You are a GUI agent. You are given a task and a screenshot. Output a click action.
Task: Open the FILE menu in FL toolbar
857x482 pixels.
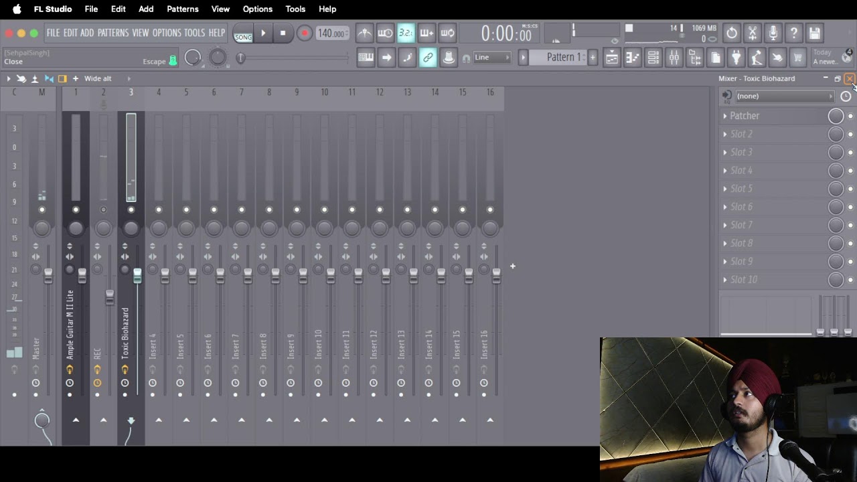pyautogui.click(x=53, y=33)
